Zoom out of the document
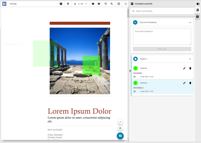Screen dimensions: 201x143 pos(106,4)
